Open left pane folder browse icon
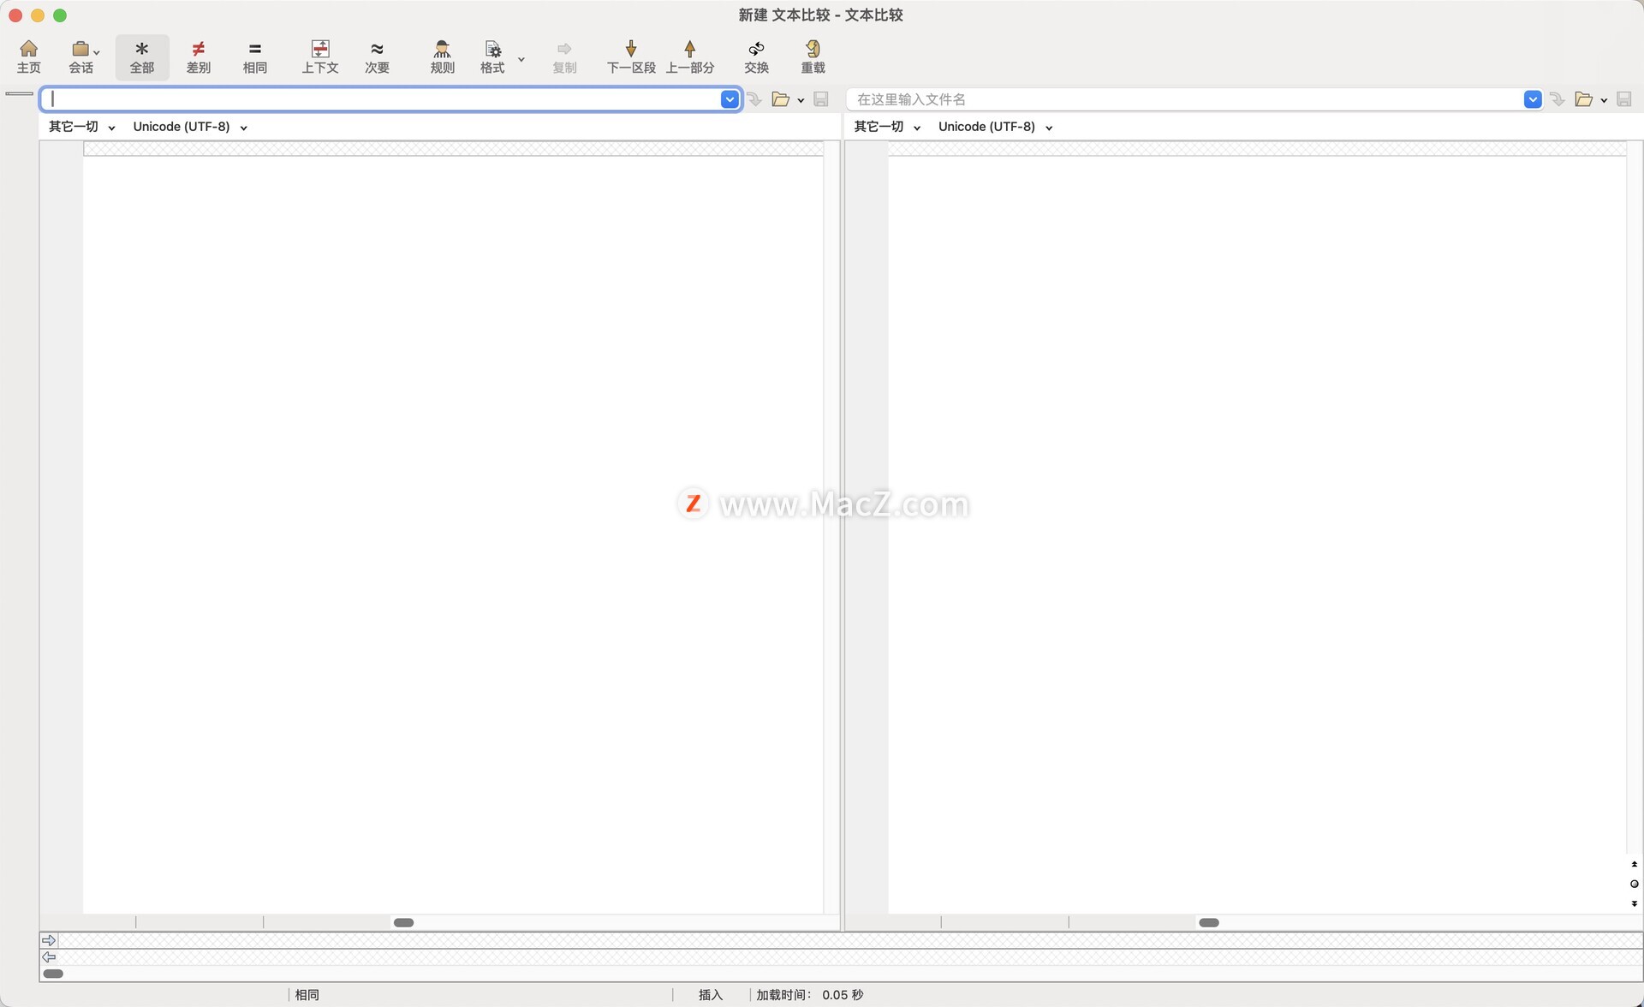 pos(780,99)
